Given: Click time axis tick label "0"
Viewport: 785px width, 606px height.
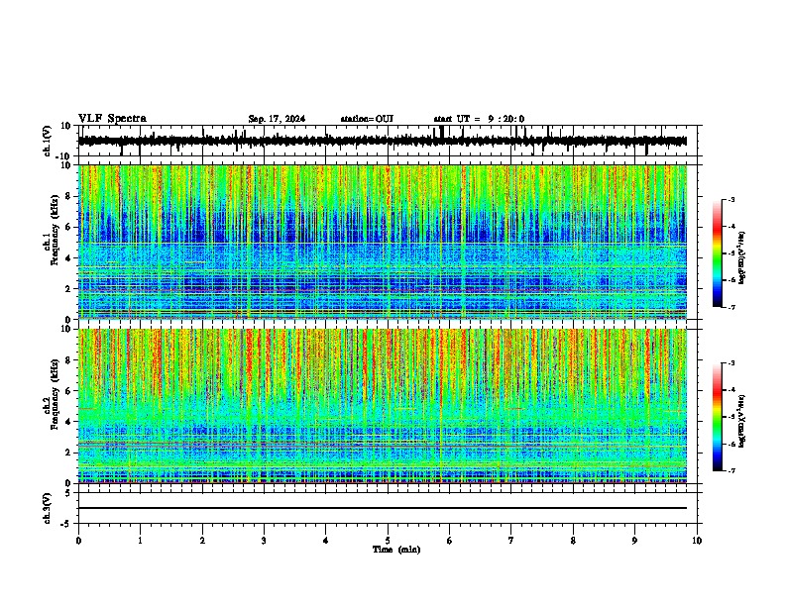Looking at the screenshot, I should 78,541.
